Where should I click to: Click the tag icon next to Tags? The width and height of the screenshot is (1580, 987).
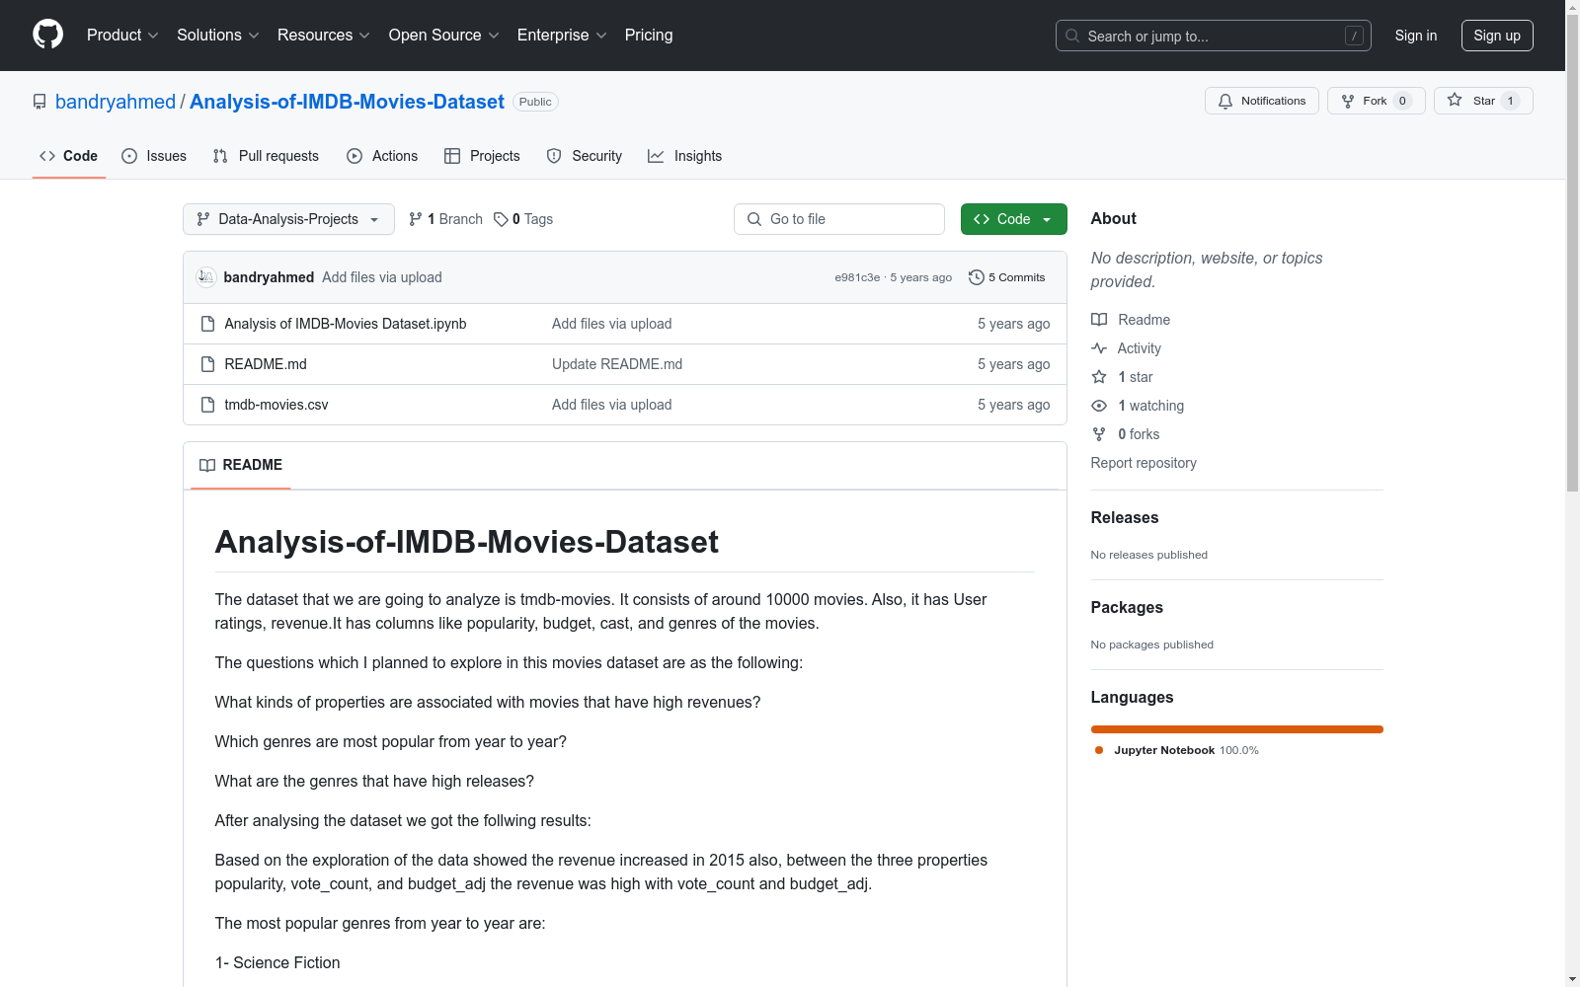pyautogui.click(x=501, y=219)
